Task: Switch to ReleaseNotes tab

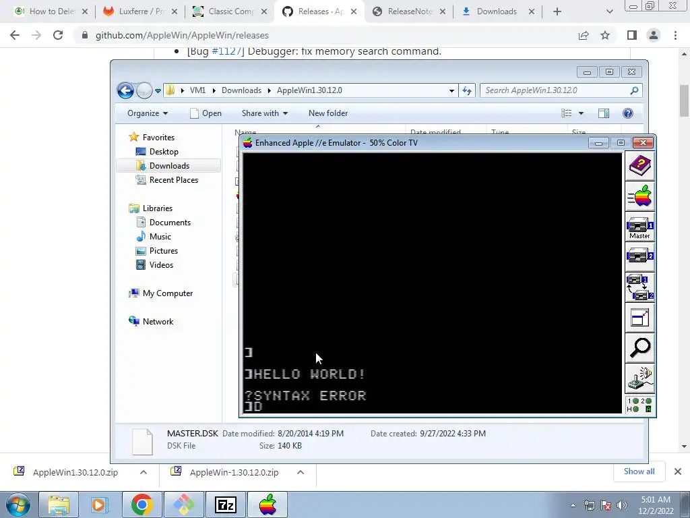Action: [409, 11]
